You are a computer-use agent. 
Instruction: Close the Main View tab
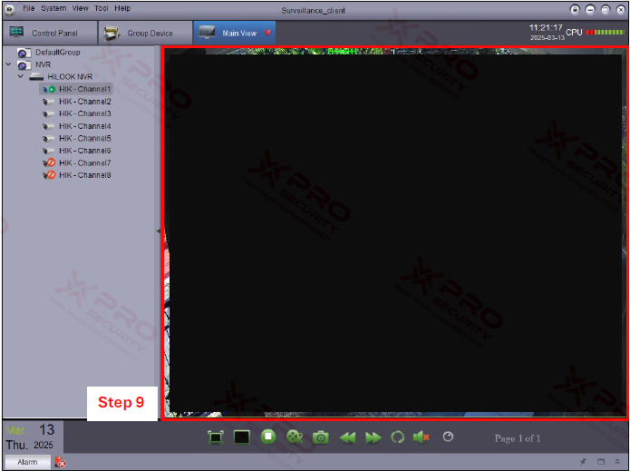267,33
